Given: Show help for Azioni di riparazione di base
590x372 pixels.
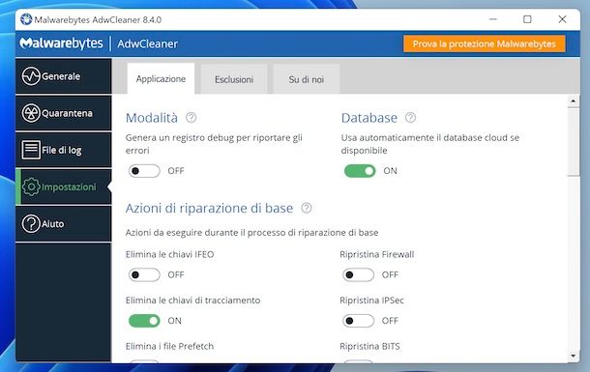Looking at the screenshot, I should tap(307, 208).
